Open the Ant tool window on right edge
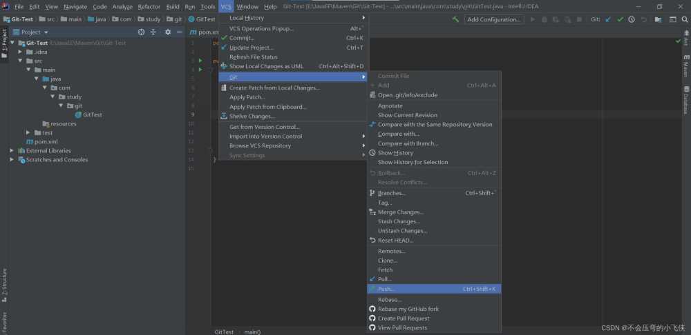The height and width of the screenshot is (335, 691). click(686, 38)
